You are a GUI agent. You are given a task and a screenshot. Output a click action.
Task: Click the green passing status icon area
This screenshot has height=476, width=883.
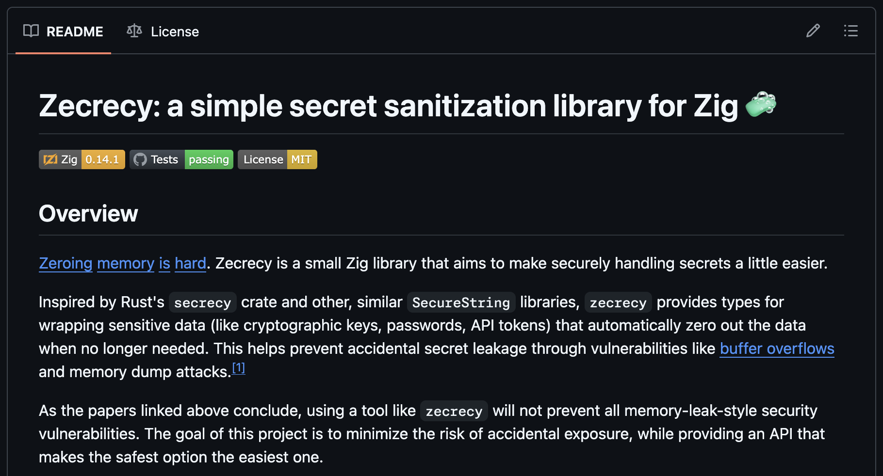[x=209, y=159]
